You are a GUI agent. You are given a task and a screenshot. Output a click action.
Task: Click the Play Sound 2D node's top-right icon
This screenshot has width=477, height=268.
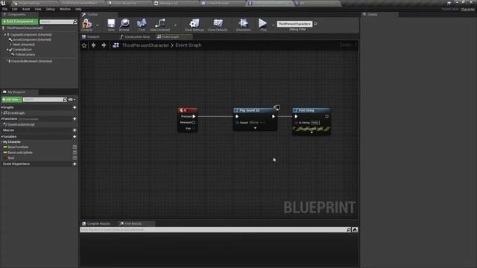(x=277, y=107)
